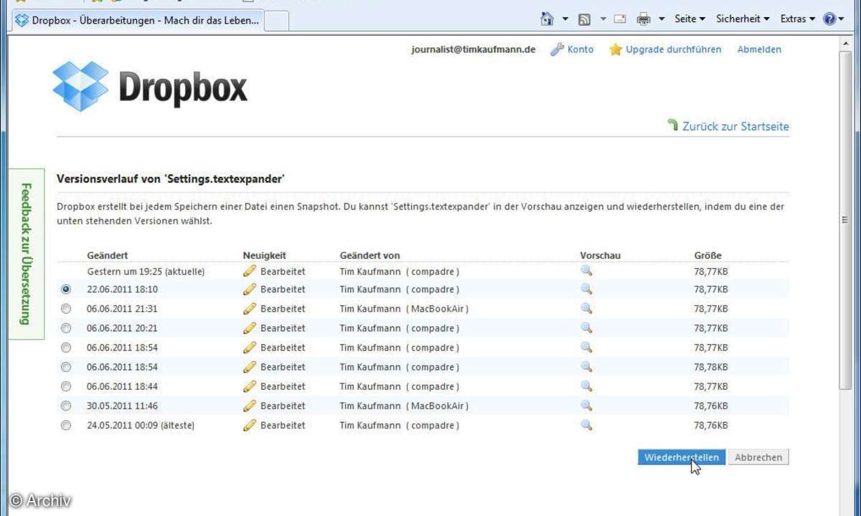
Task: Open the browser Home button
Action: click(547, 19)
